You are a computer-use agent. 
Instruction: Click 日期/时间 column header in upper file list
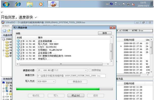click(x=129, y=40)
